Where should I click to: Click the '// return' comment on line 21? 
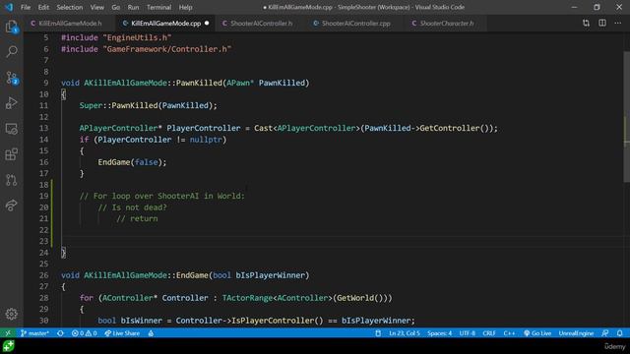pyautogui.click(x=137, y=218)
